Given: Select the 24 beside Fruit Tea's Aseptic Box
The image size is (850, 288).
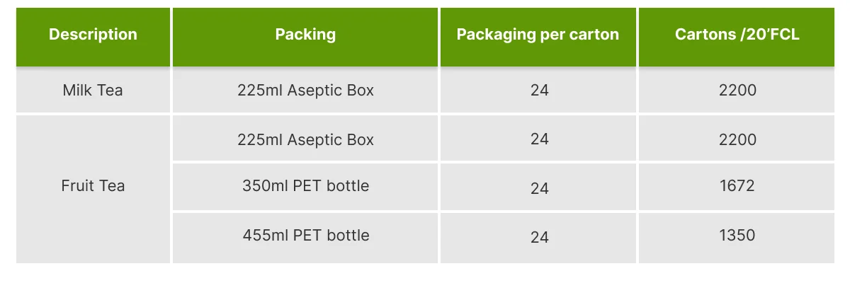Looking at the screenshot, I should pos(539,139).
